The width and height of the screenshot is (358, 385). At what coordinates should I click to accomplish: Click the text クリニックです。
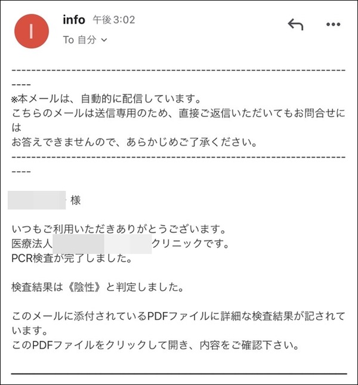[190, 244]
